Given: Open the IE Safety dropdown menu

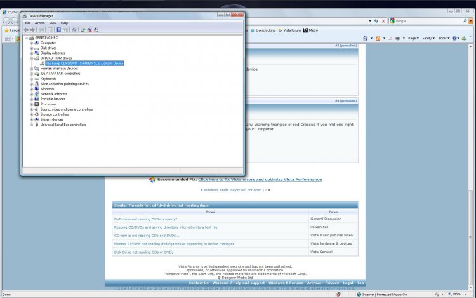Looking at the screenshot, I should (428, 38).
